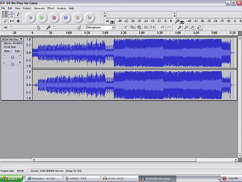Fit selection in window
Screen dimensions: 242x182
[x=192, y=28]
